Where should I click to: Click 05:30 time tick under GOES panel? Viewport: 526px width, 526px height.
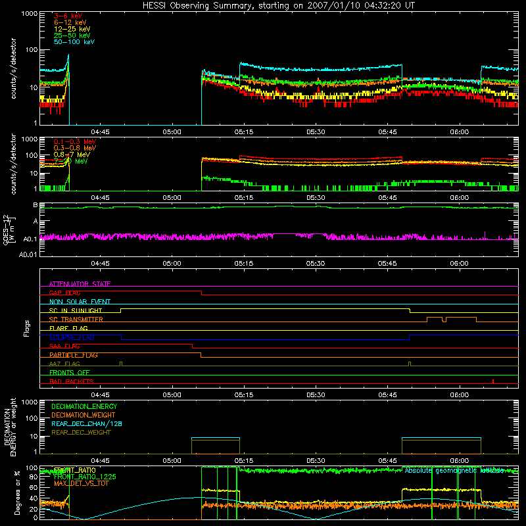[x=316, y=264]
